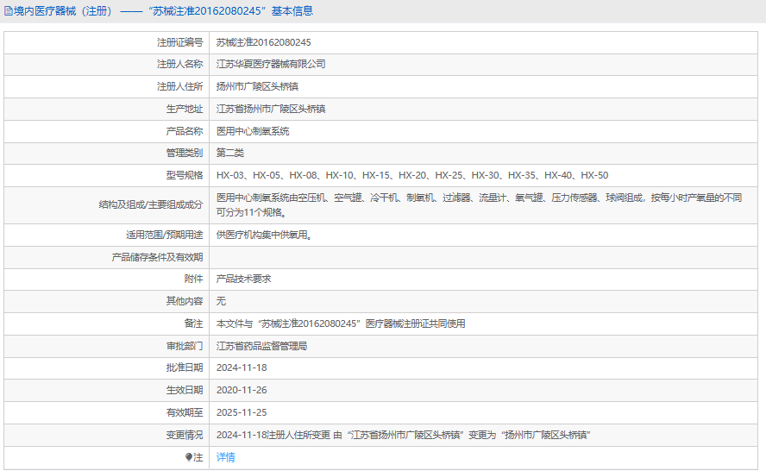Click the 变更情况 row label
766x471 pixels.
pos(185,436)
